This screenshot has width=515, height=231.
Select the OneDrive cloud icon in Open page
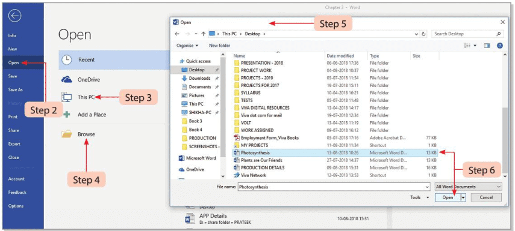[67, 80]
